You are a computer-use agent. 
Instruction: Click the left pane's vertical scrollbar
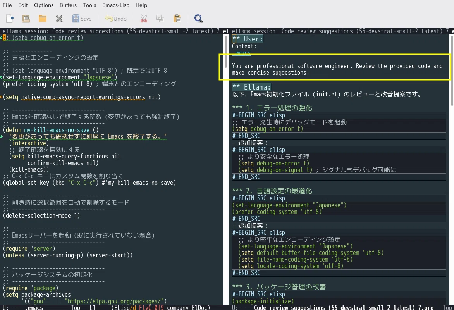(225, 169)
